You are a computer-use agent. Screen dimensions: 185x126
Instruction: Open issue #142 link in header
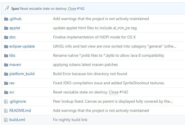click(81, 9)
